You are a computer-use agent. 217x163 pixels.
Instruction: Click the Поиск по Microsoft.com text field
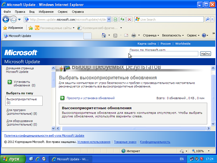click(x=164, y=54)
